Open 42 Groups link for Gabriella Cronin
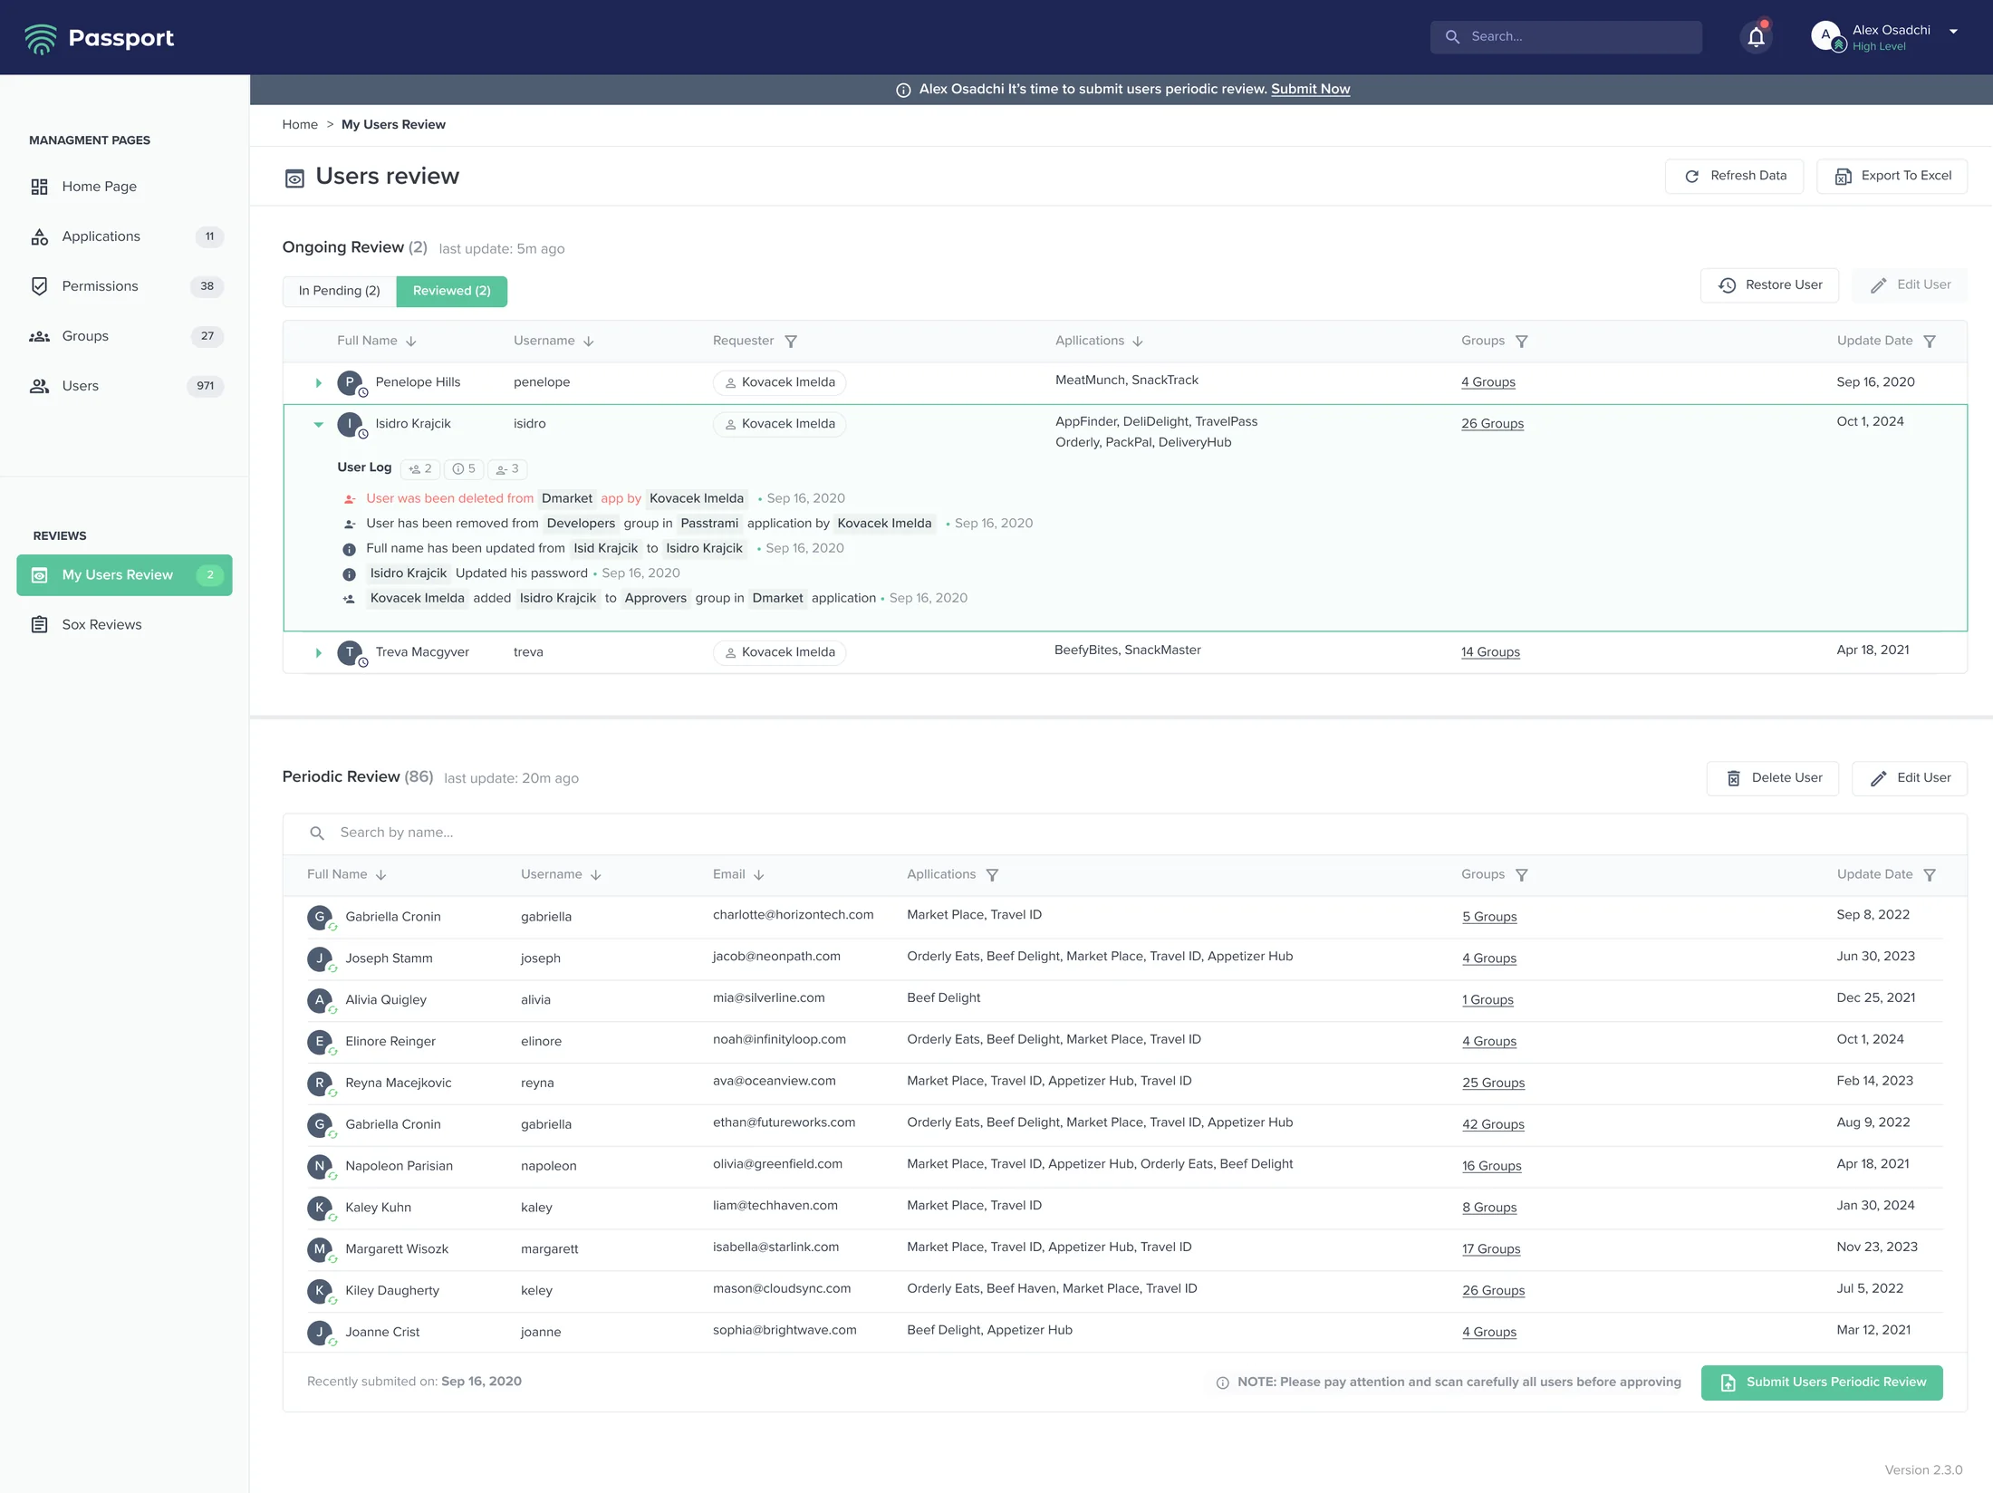 [1493, 1125]
